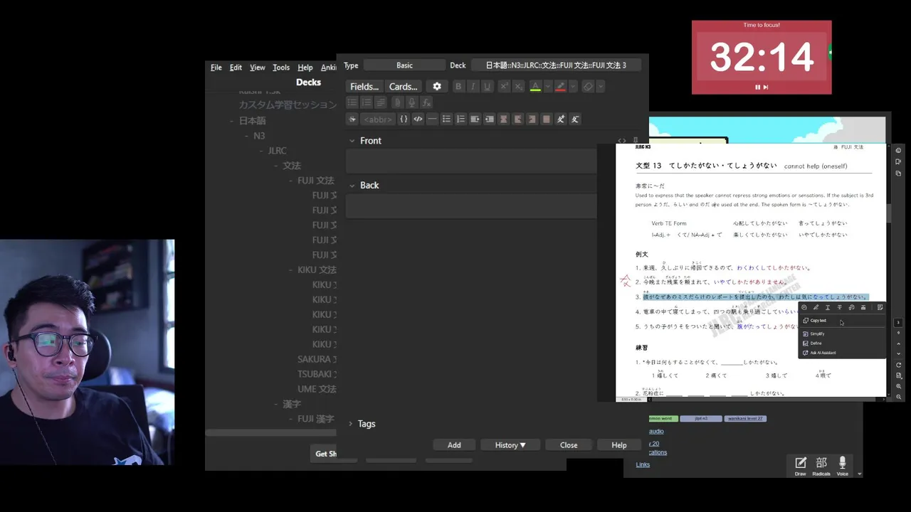This screenshot has width=911, height=512.
Task: Click the strikethrough S icon
Action: tap(352, 119)
